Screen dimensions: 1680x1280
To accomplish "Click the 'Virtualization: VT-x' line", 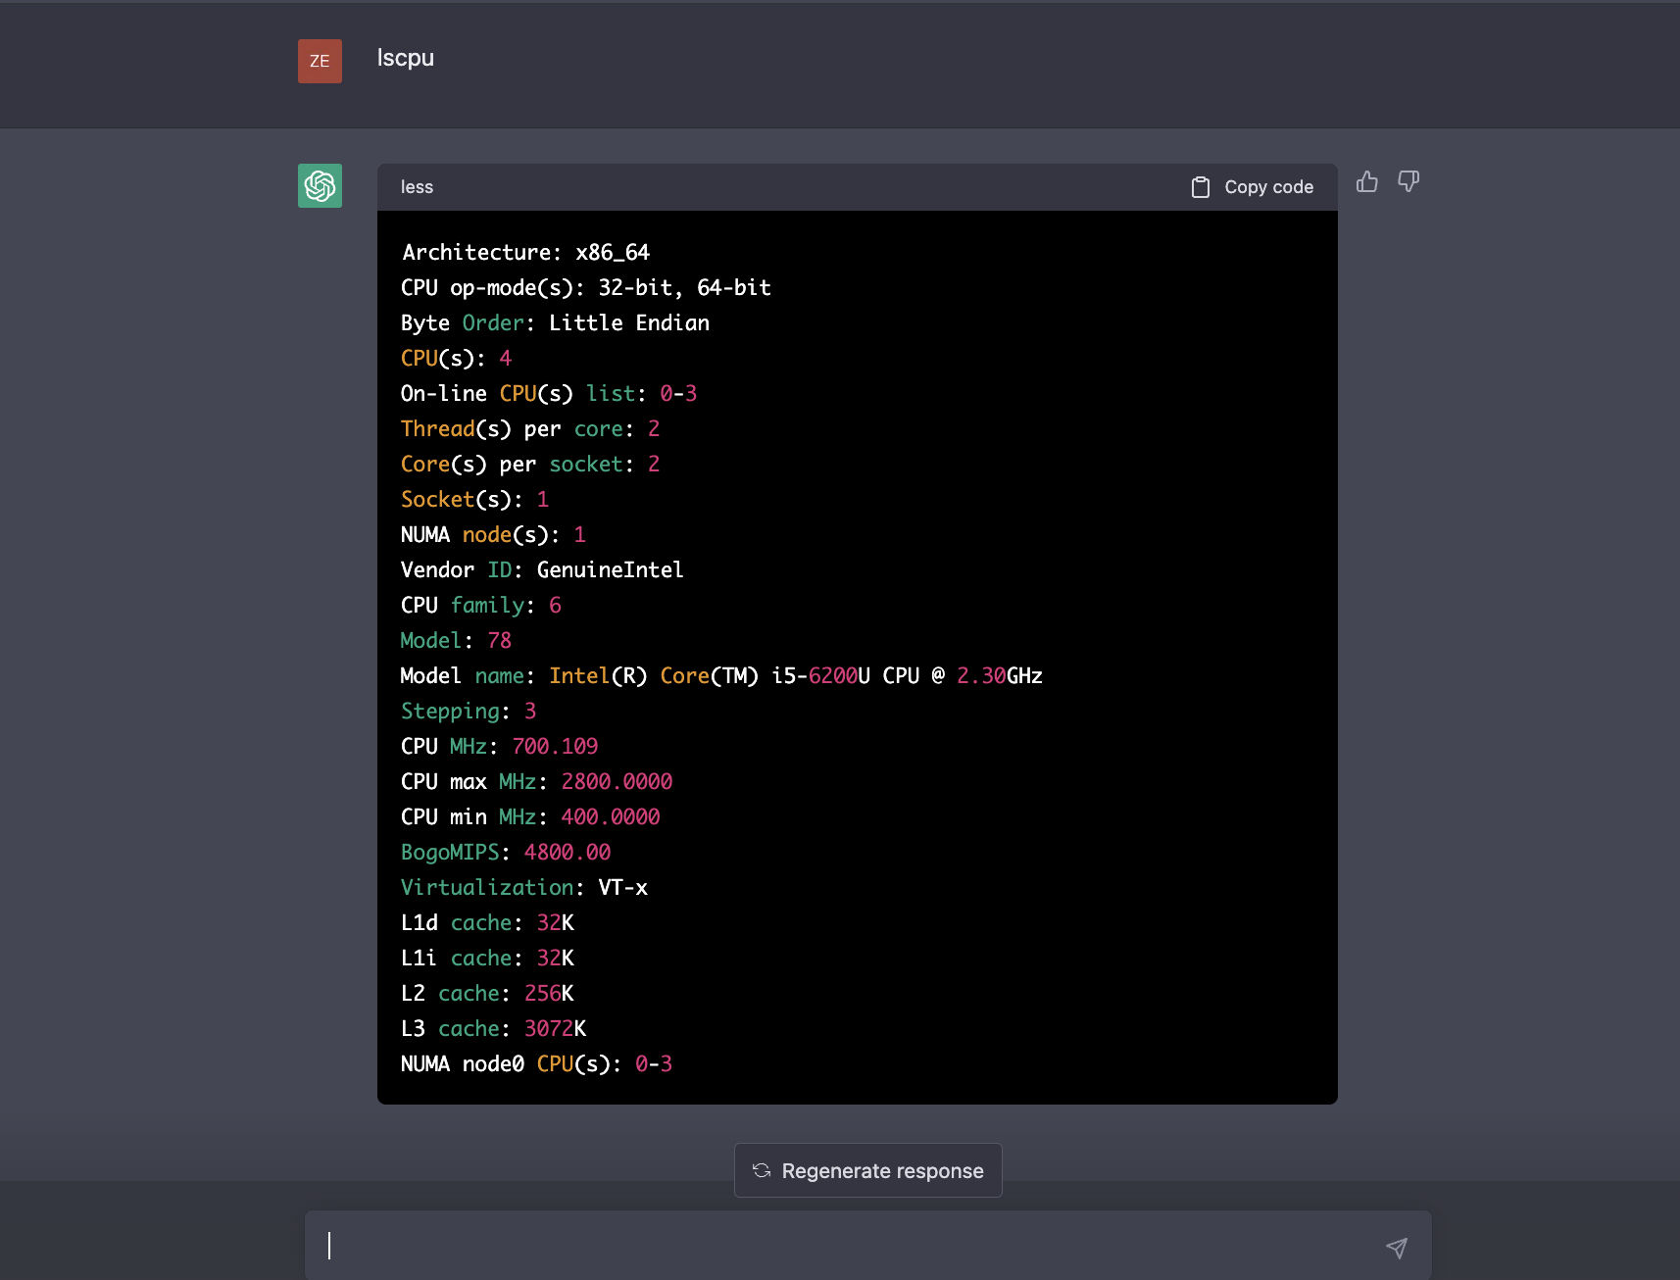I will [524, 888].
